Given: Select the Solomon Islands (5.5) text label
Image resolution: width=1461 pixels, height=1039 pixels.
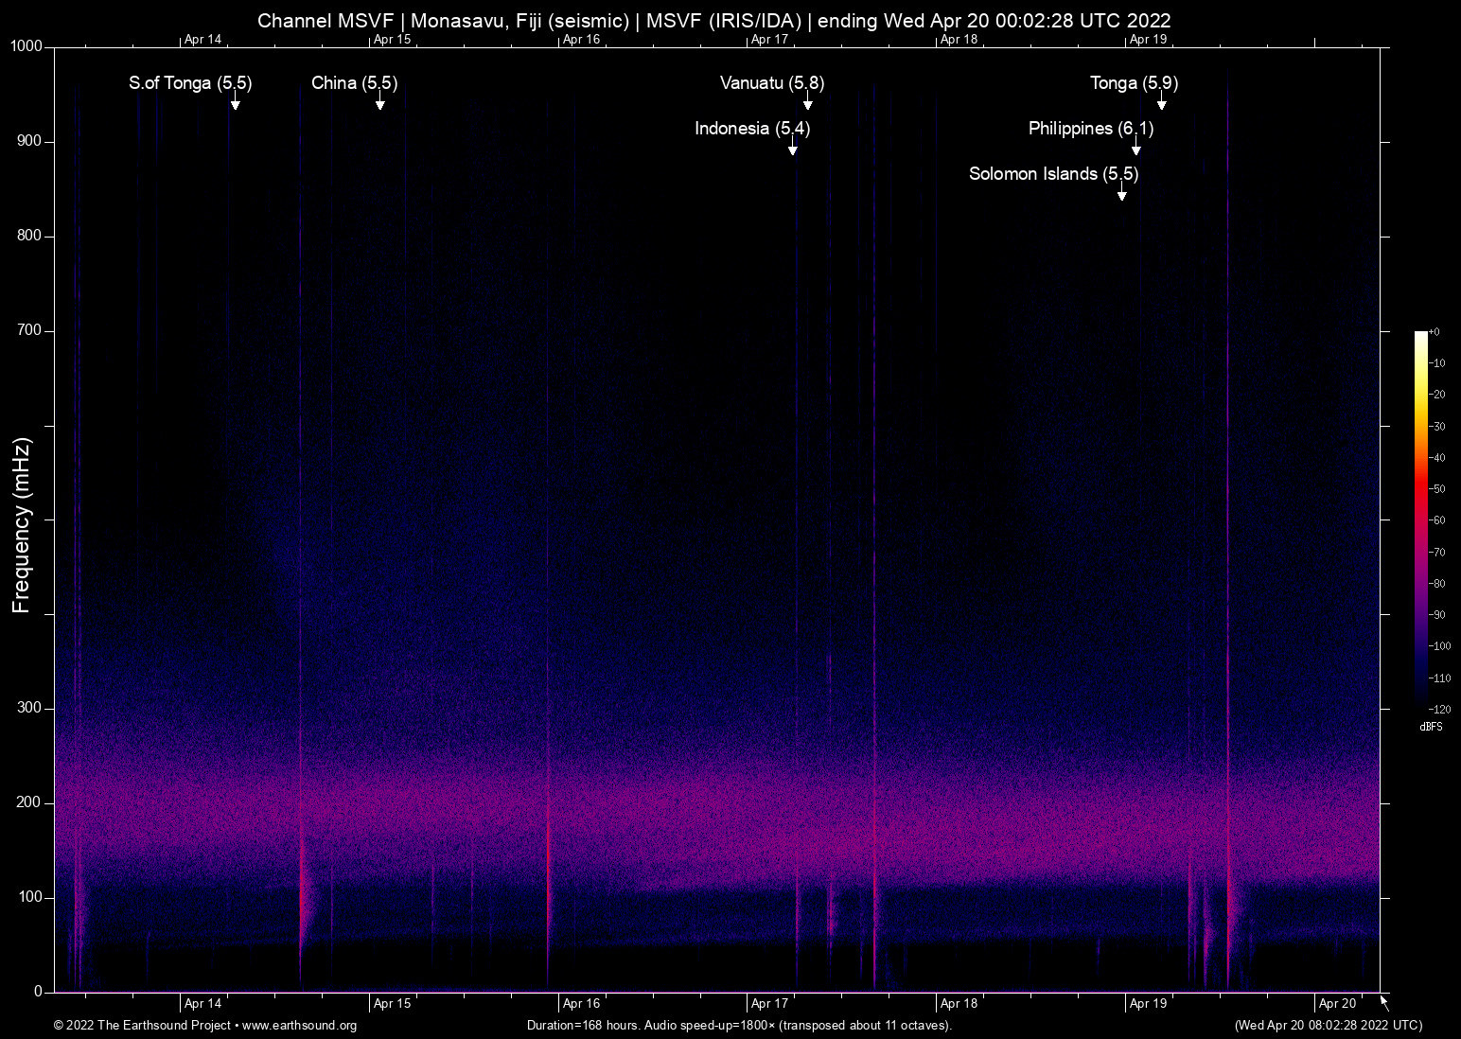Looking at the screenshot, I should pyautogui.click(x=1053, y=174).
